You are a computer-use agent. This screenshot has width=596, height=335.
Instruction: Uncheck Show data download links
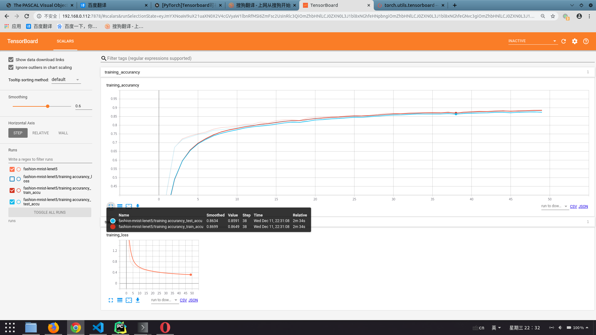click(11, 60)
